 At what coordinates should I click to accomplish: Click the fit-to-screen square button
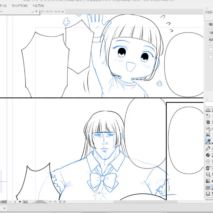point(20,202)
